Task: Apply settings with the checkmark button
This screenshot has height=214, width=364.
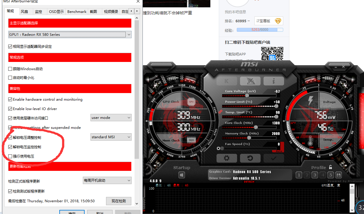Action: [274, 158]
